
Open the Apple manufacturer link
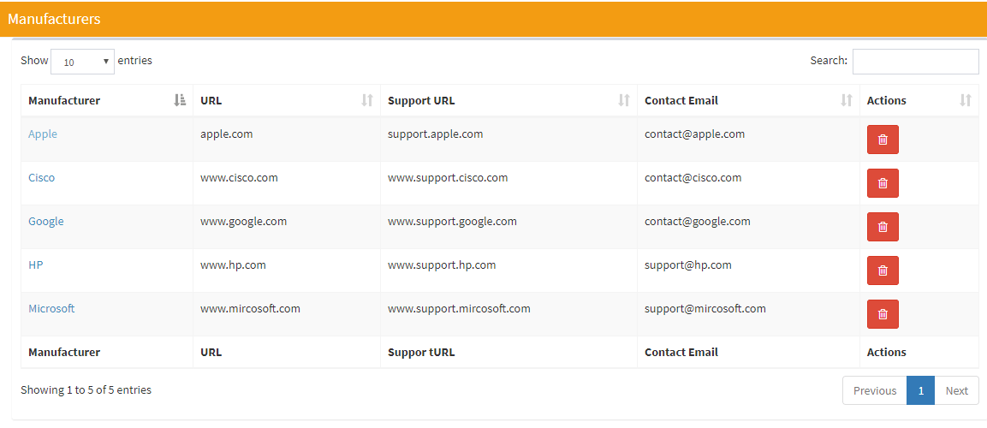[x=43, y=134]
